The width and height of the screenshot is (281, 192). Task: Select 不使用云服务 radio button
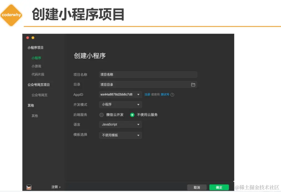(x=132, y=115)
